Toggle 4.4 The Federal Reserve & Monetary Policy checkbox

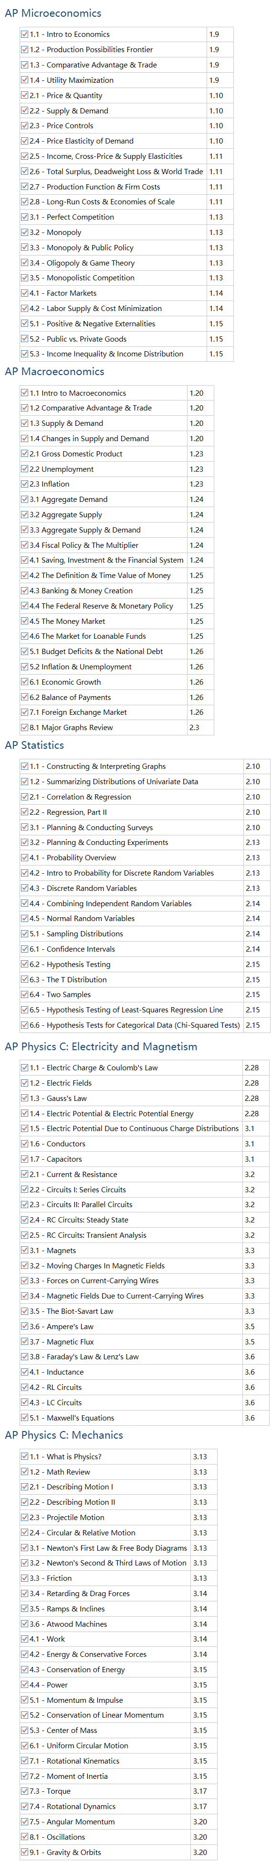[x=25, y=606]
